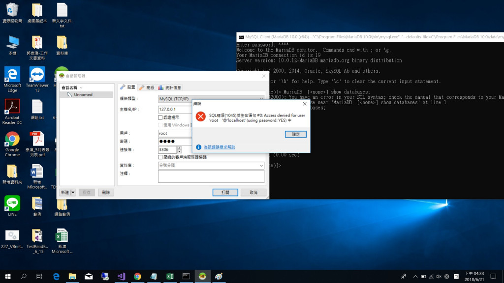Click the Paint taskbar icon
Screen dimensions: 504x283
coord(219,276)
